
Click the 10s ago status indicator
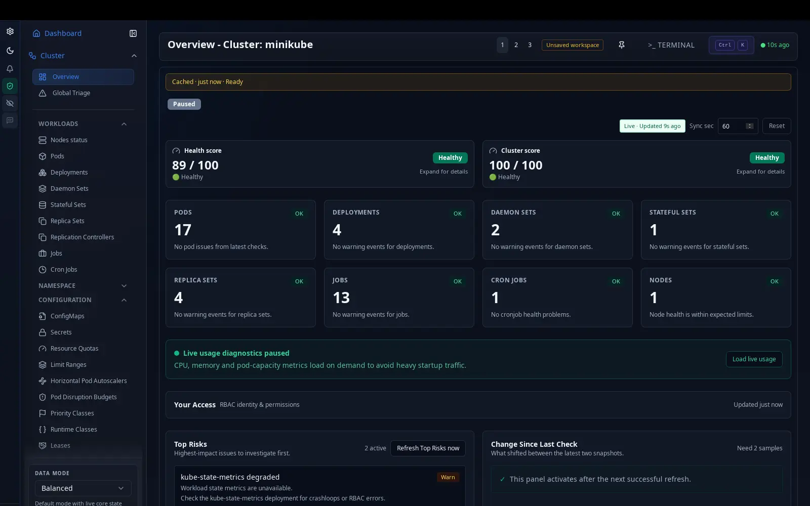pyautogui.click(x=775, y=45)
